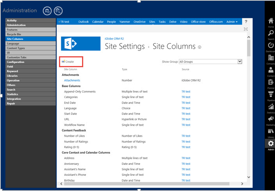The image size is (275, 191).
Task: Select Administration in the left menu
Action: pyautogui.click(x=30, y=25)
